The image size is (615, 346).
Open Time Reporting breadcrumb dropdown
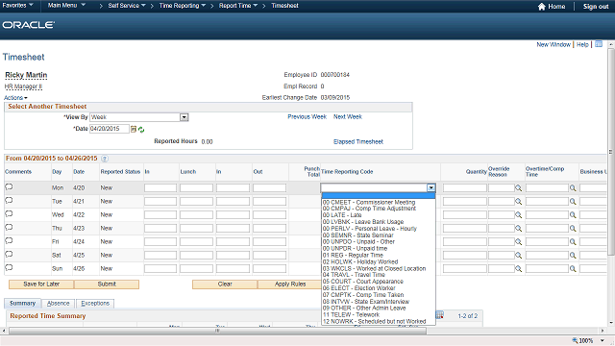tap(183, 6)
